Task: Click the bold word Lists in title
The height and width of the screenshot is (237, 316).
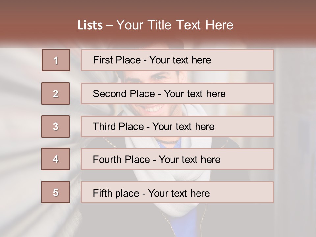Action: 90,25
